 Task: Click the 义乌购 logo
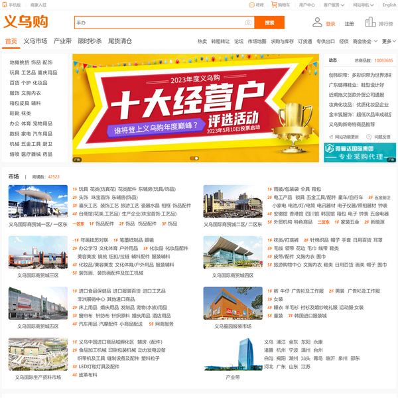[27, 22]
